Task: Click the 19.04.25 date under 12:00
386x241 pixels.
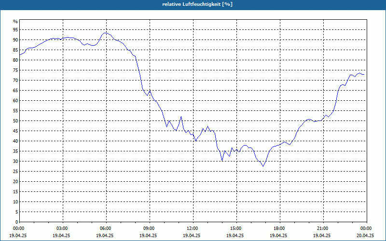Action: (x=192, y=235)
